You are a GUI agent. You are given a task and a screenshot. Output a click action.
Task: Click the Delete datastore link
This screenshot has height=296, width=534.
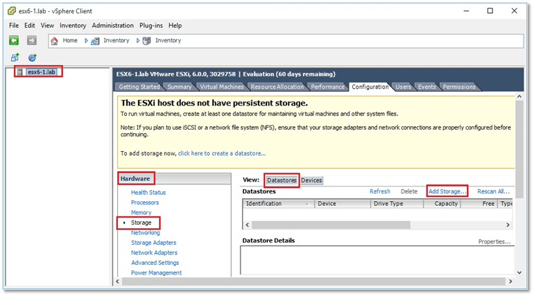409,191
